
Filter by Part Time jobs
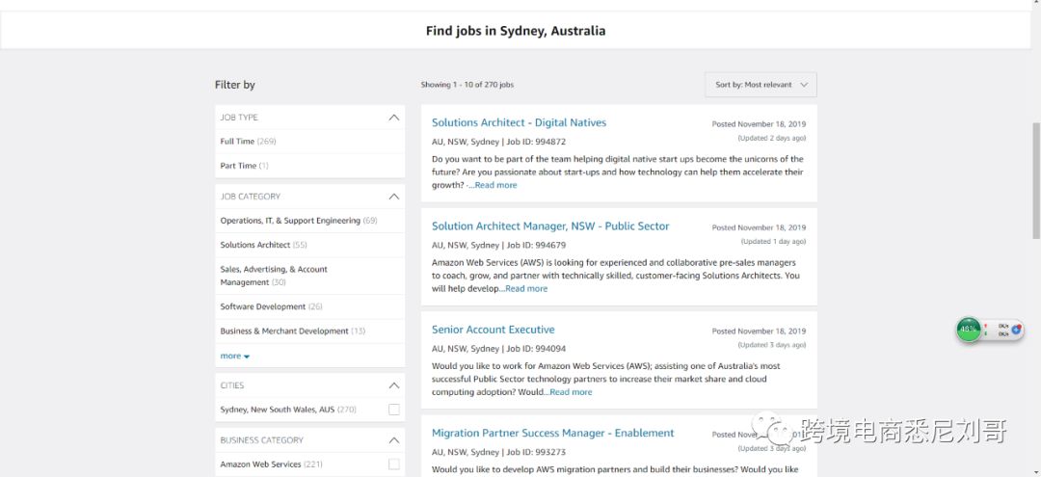[x=238, y=166]
